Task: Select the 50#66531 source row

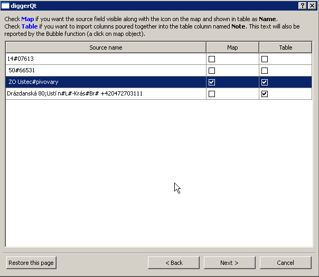Action: point(106,71)
